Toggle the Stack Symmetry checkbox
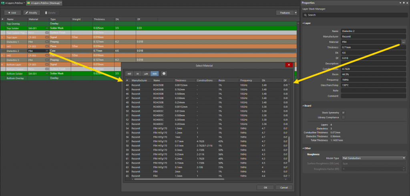 click(343, 113)
